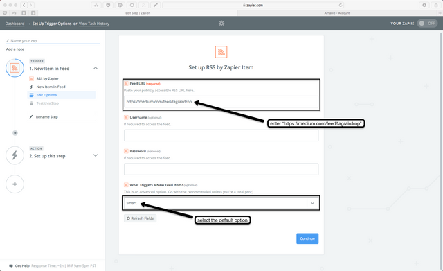Open step 2 Set up this step
Image resolution: width=443 pixels, height=271 pixels.
click(47, 156)
